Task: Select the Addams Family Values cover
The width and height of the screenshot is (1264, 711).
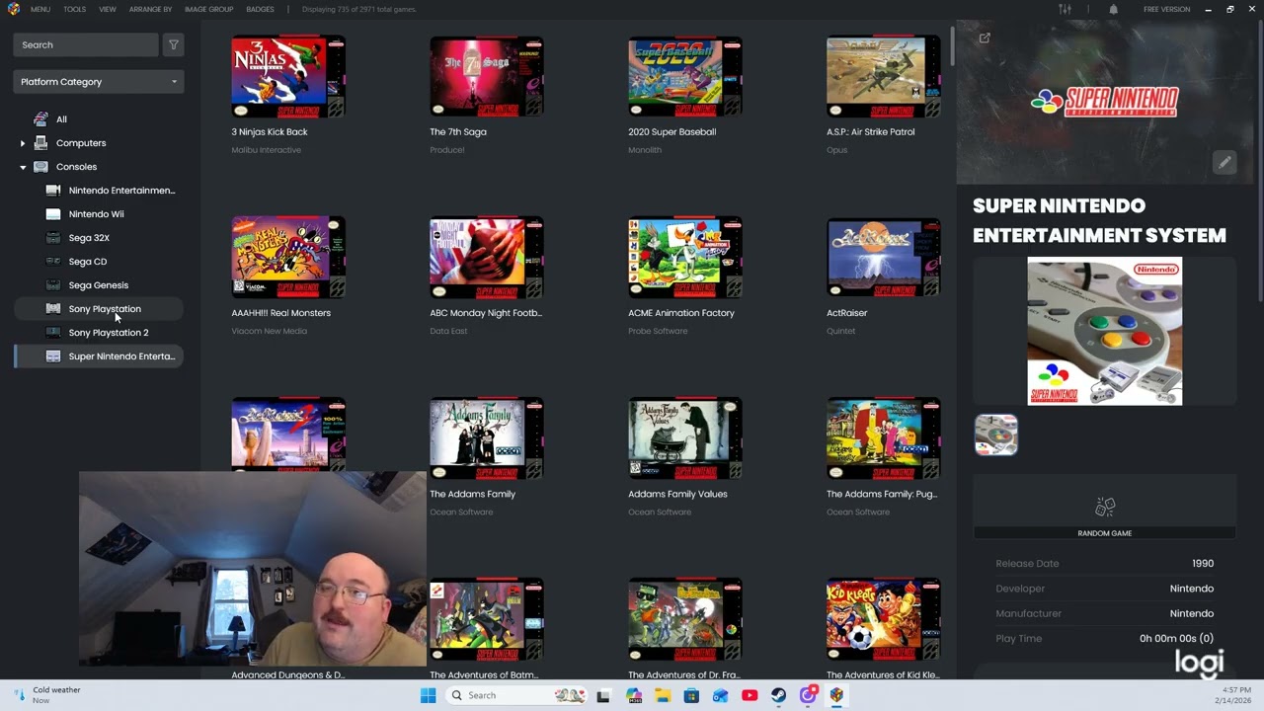Action: pos(685,438)
